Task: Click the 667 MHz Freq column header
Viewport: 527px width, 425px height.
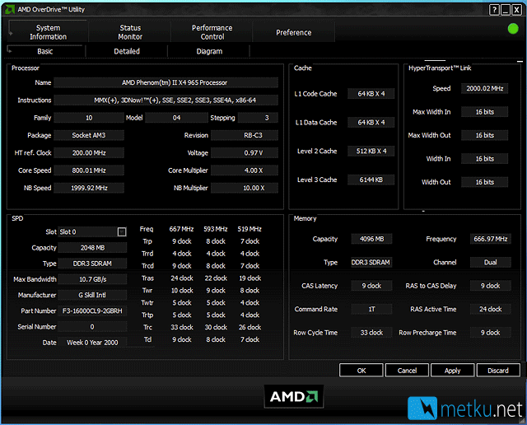Action: click(181, 229)
